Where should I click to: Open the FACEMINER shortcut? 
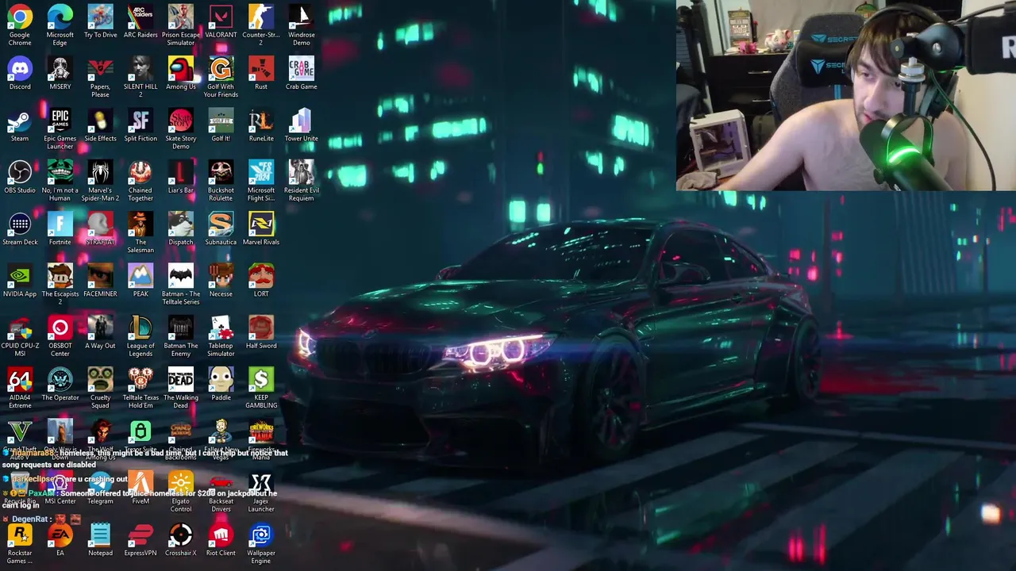coord(100,276)
